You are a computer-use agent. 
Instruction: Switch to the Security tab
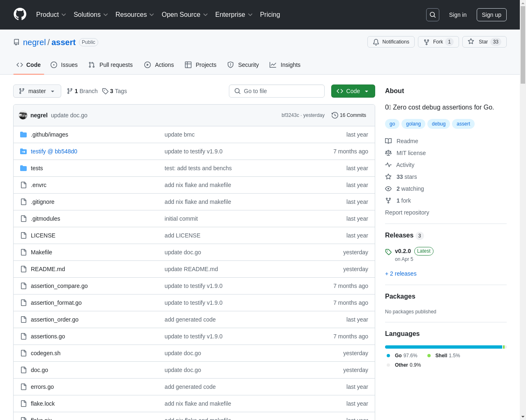pyautogui.click(x=243, y=65)
